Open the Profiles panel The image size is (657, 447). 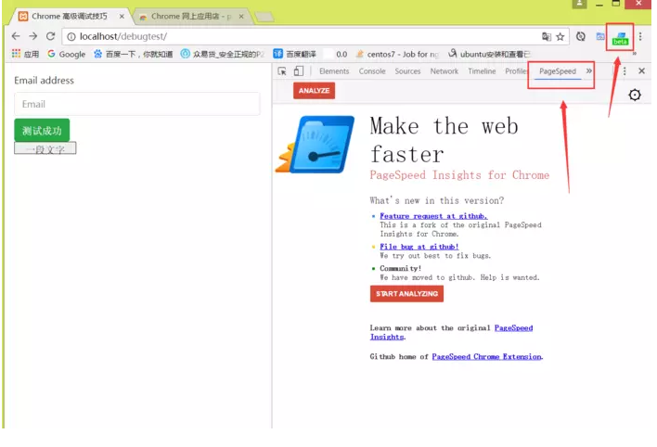(x=516, y=71)
